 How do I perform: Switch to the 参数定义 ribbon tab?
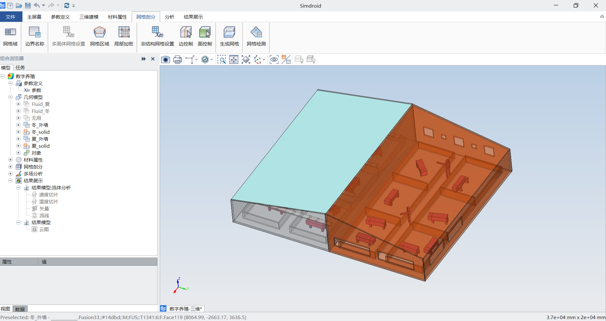[x=60, y=17]
